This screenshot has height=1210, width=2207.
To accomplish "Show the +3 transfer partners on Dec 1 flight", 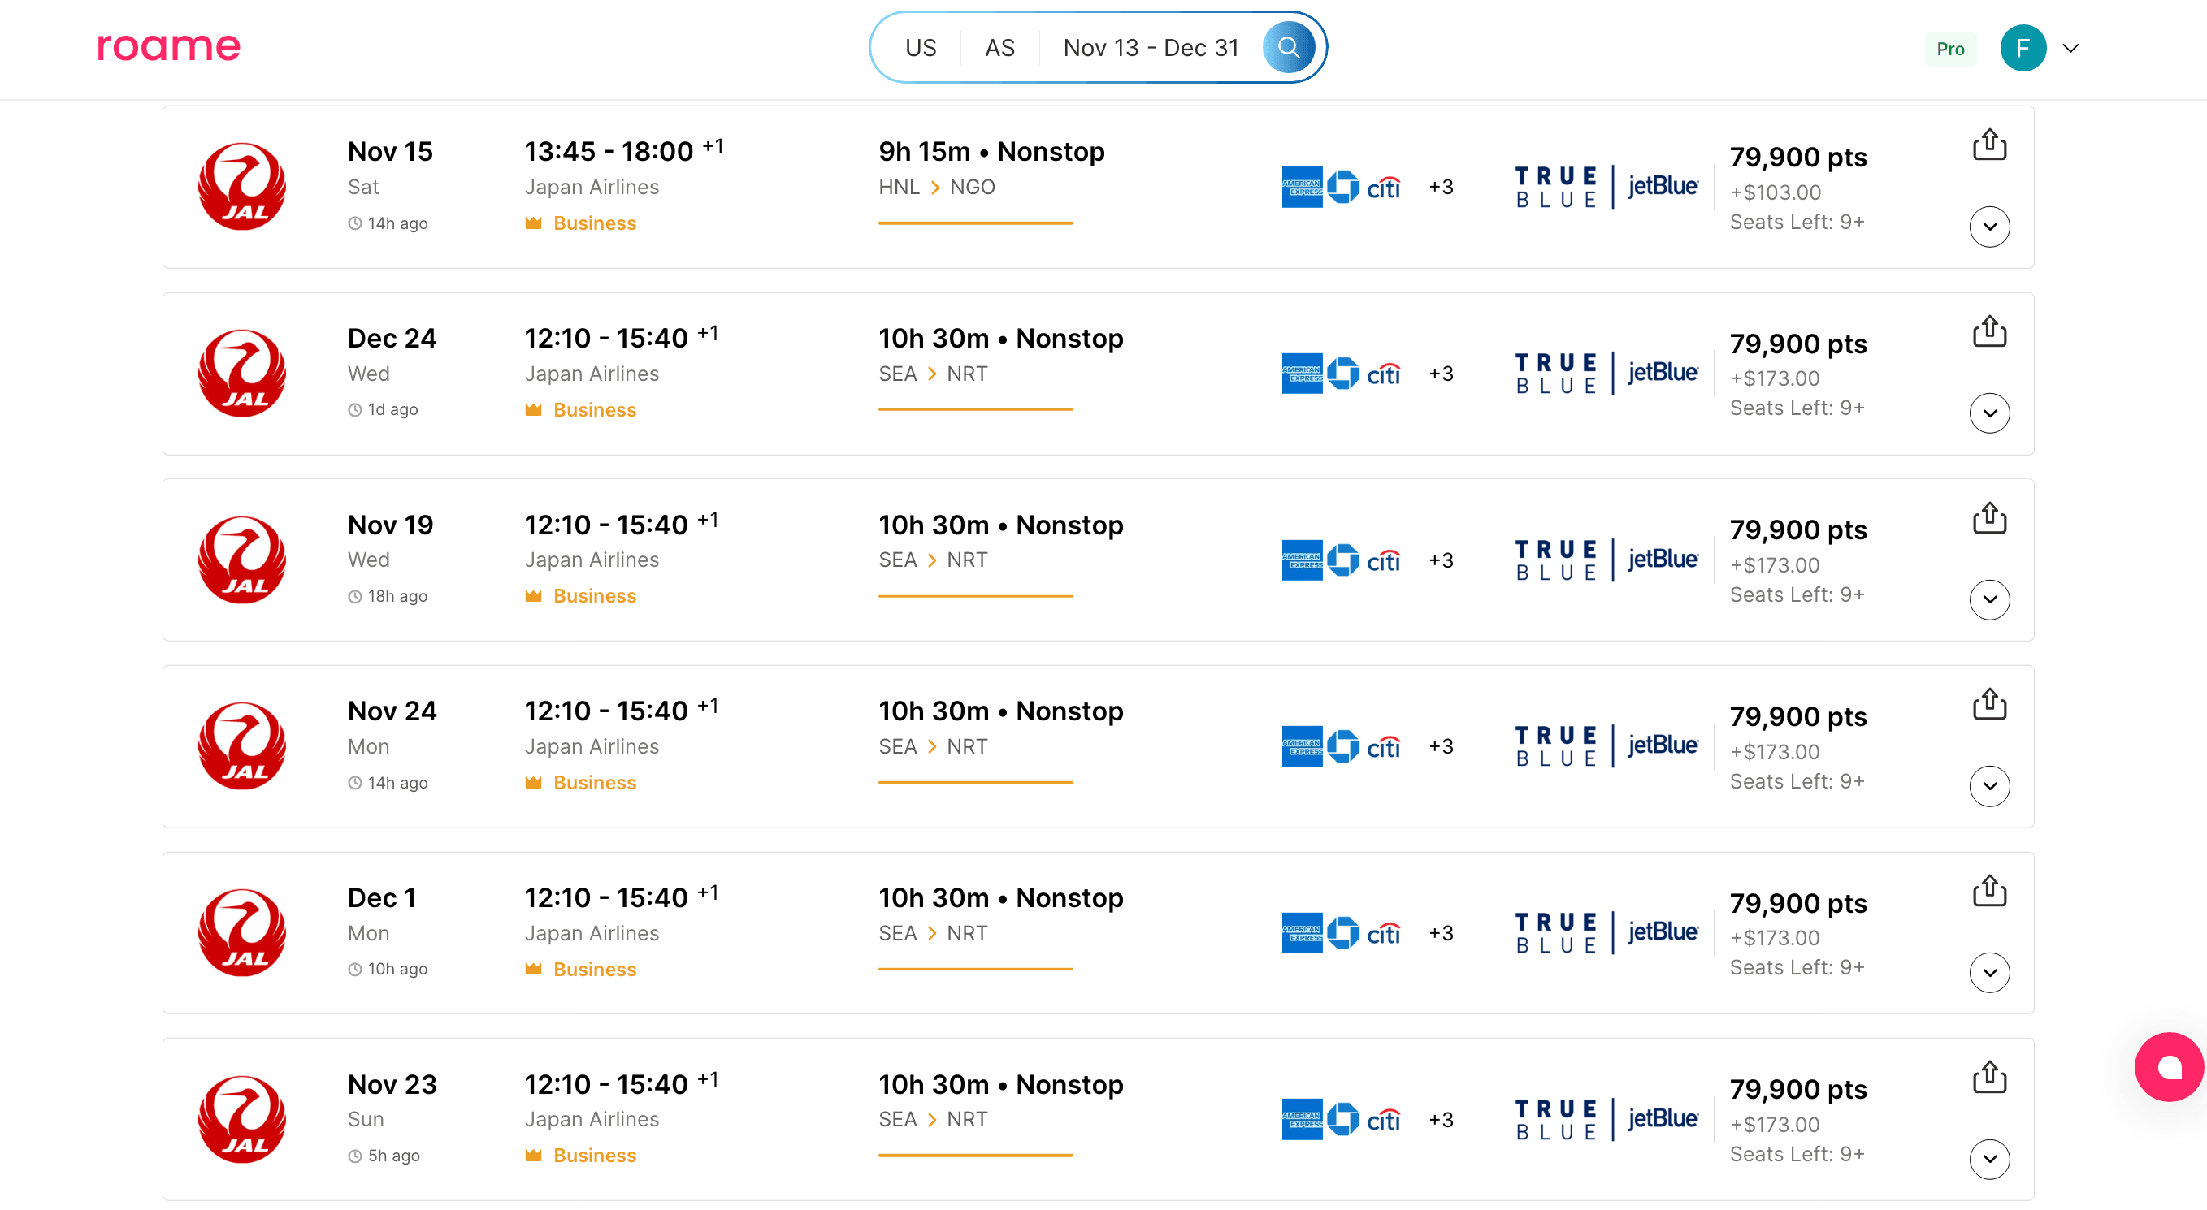I will coord(1440,932).
